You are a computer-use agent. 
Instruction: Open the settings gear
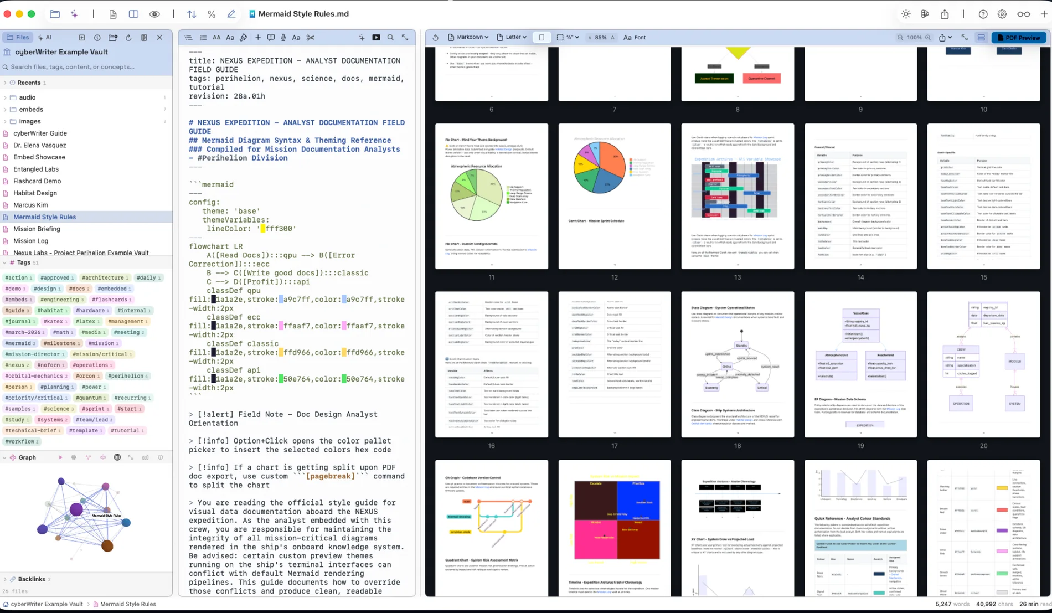[1002, 14]
